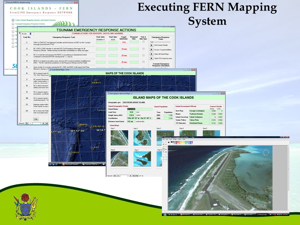Click the 2006 population value field
The width and height of the screenshot is (300, 225).
168,118
